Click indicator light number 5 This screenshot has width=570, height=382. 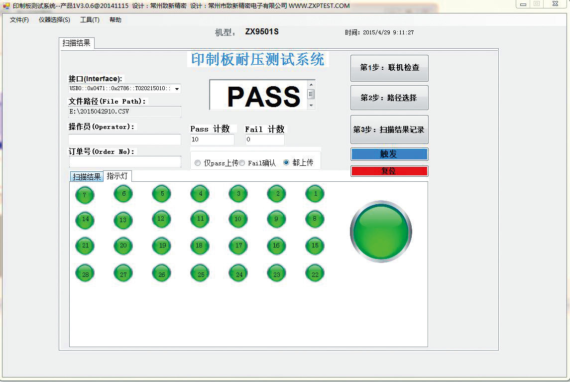[161, 194]
